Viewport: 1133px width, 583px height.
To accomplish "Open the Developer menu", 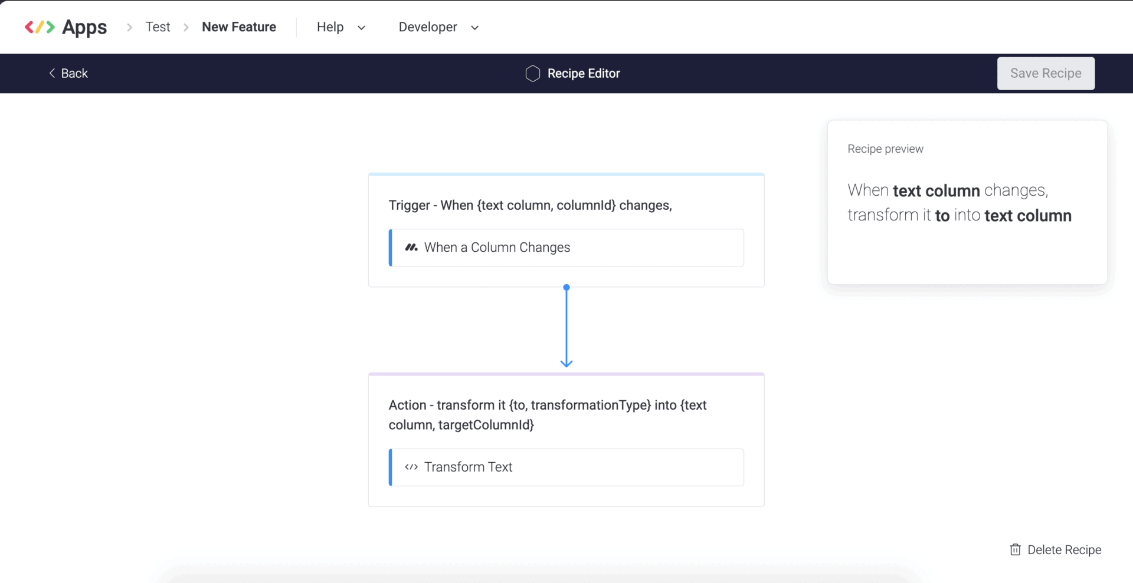I will [x=427, y=27].
